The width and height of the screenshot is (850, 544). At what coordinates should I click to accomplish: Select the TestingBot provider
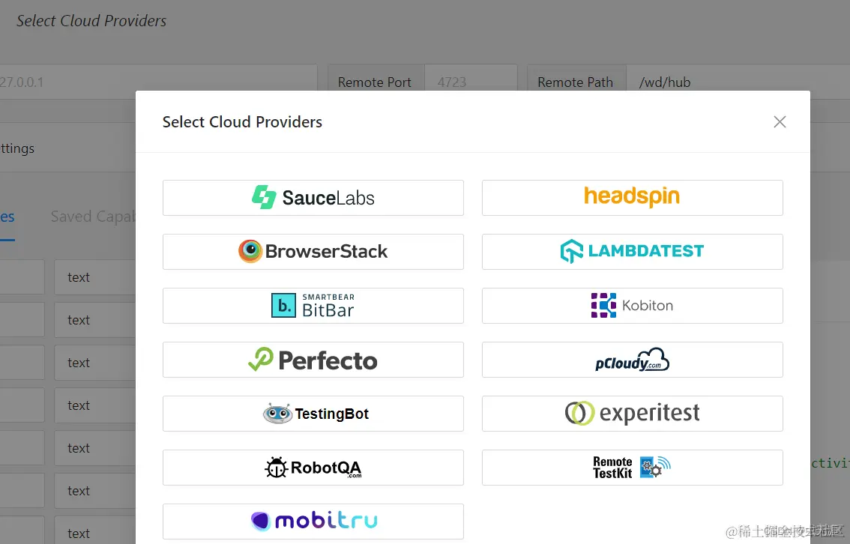[313, 414]
